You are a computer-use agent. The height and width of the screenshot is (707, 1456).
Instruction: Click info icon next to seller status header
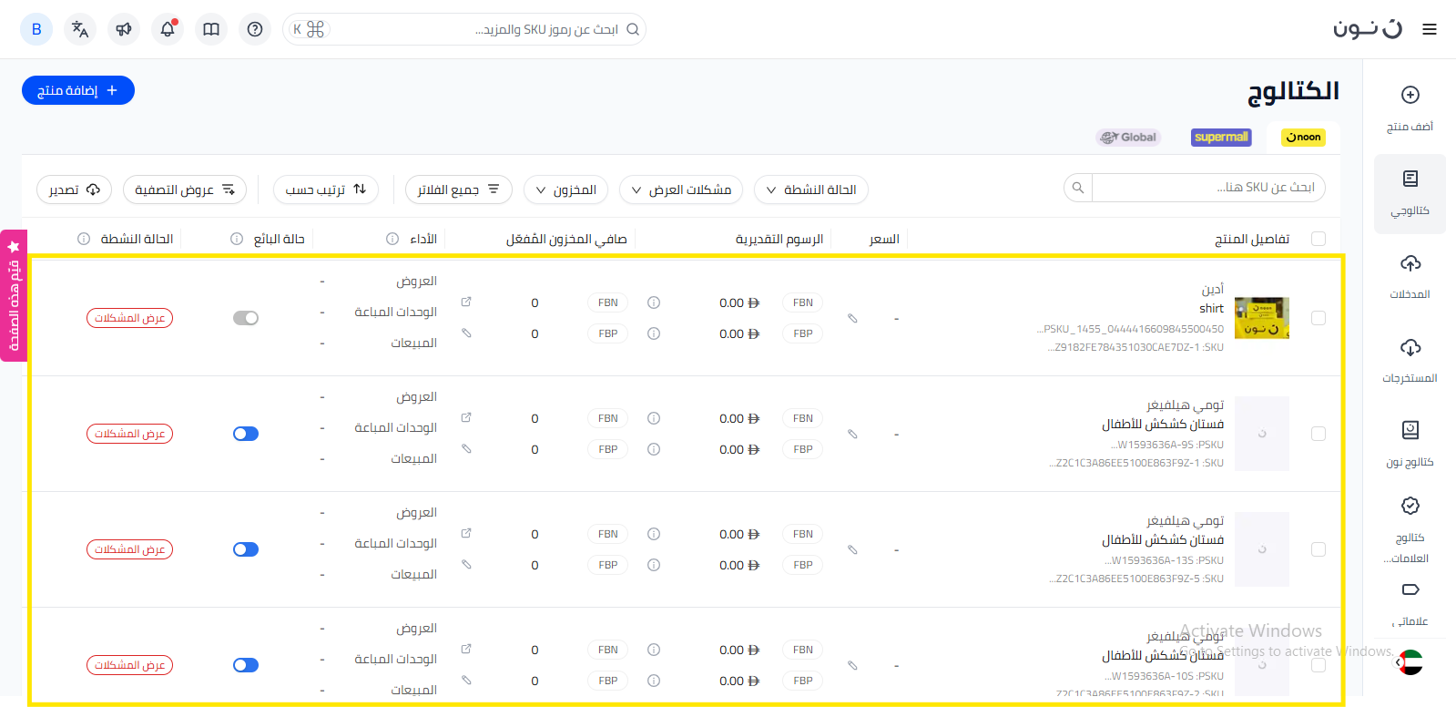click(x=237, y=239)
